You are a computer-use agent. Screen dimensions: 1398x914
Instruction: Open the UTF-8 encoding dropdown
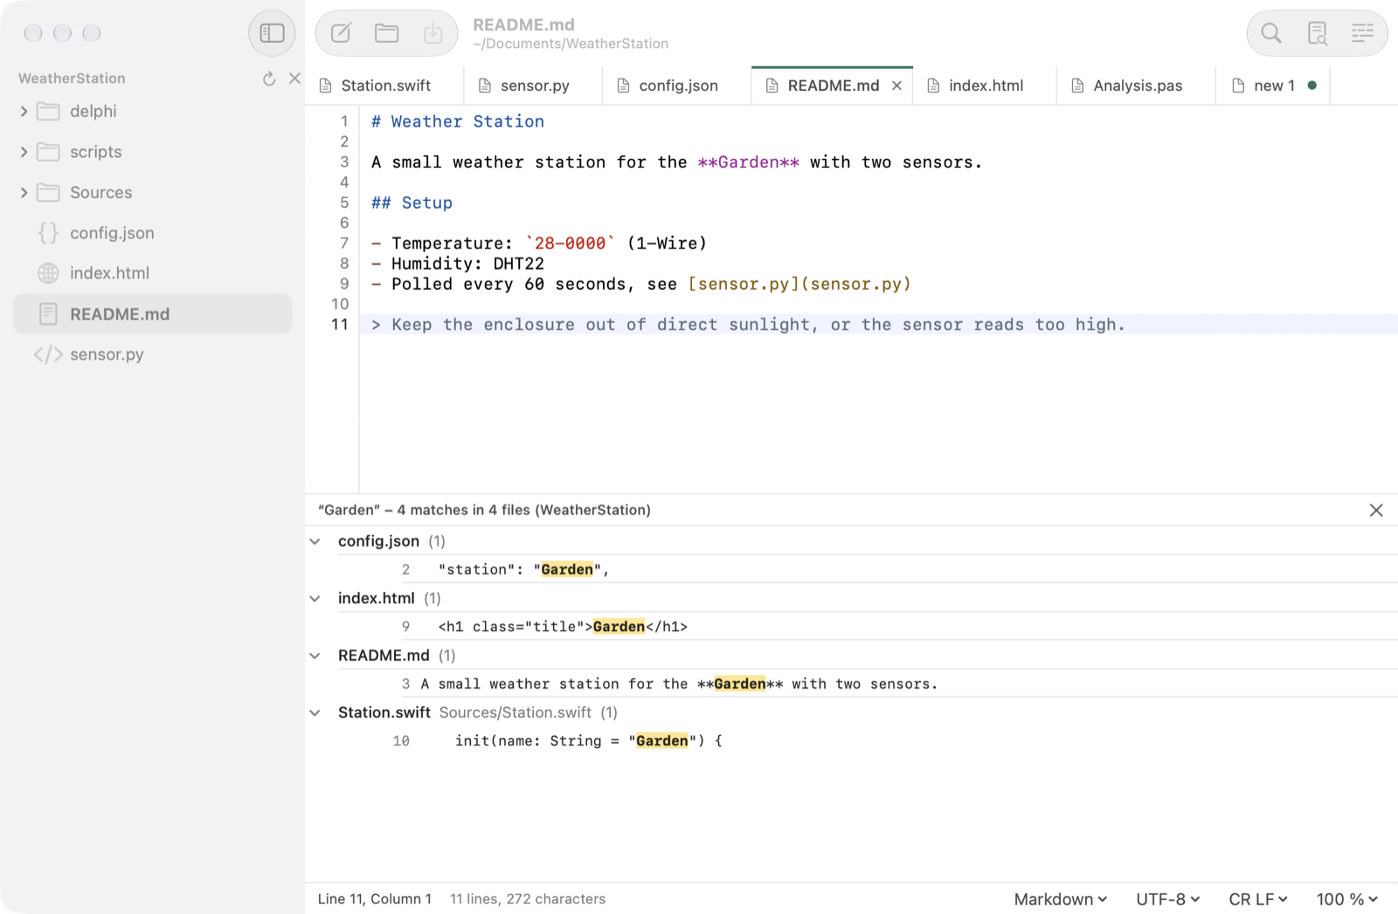point(1168,899)
